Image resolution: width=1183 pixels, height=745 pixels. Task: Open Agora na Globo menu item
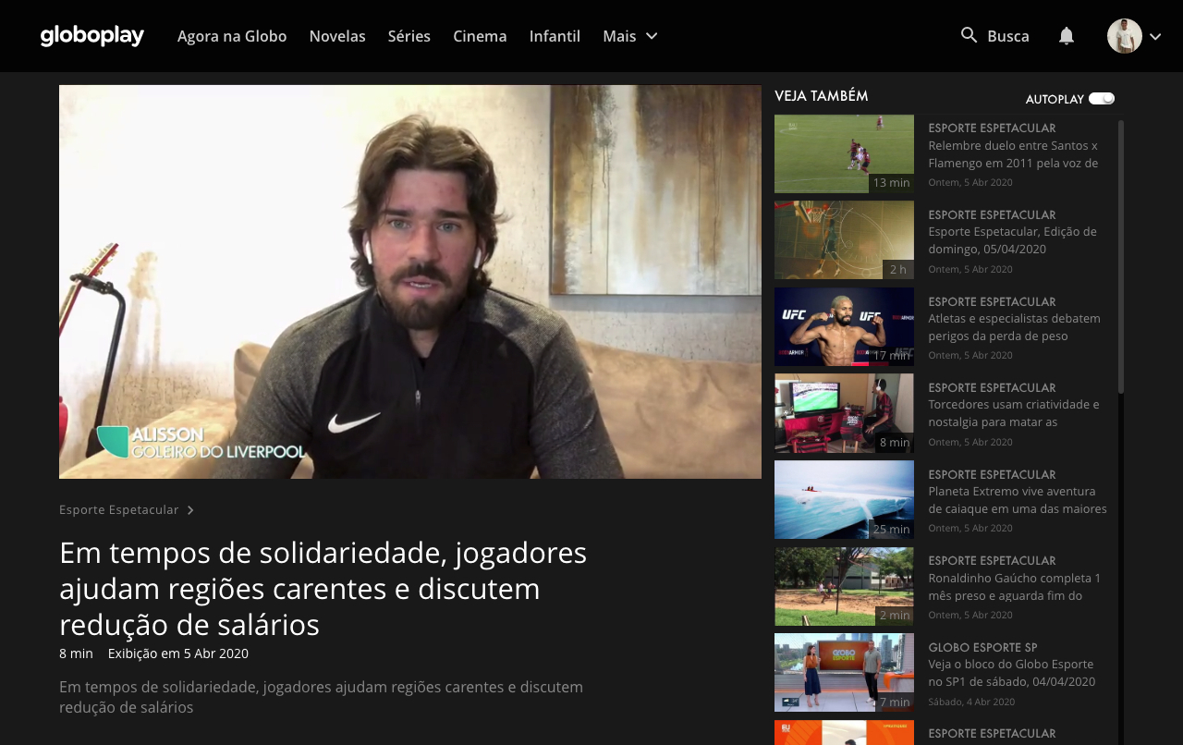232,36
